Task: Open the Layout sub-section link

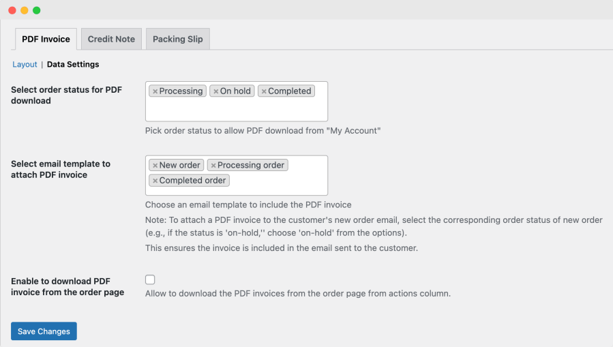Action: (25, 65)
